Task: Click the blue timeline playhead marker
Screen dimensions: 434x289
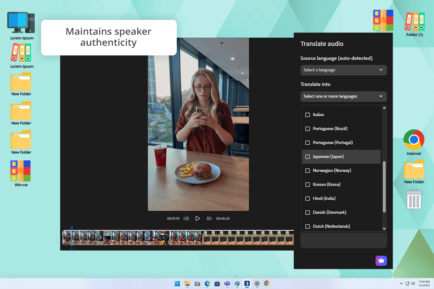Action: [x=72, y=228]
